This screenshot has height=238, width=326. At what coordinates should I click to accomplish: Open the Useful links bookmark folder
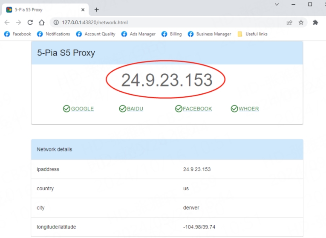tap(252, 34)
